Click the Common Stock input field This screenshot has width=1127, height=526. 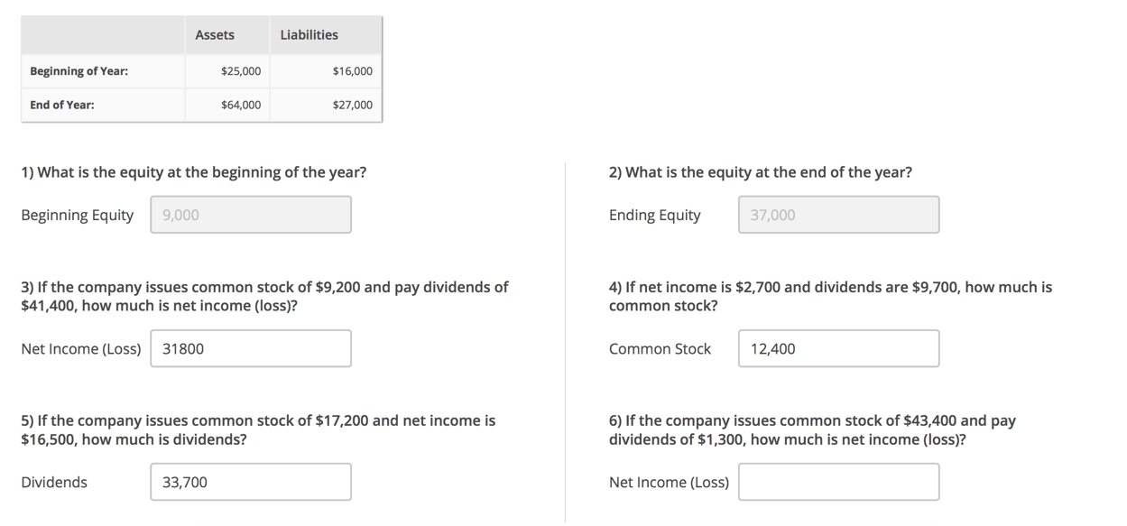[838, 348]
